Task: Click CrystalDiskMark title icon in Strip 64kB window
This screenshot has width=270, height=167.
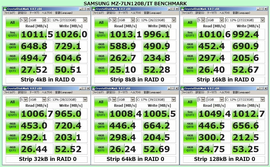Action: (x=94, y=88)
